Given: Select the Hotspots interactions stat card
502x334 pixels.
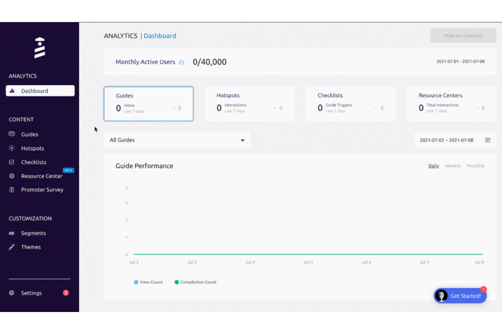Looking at the screenshot, I should (249, 104).
